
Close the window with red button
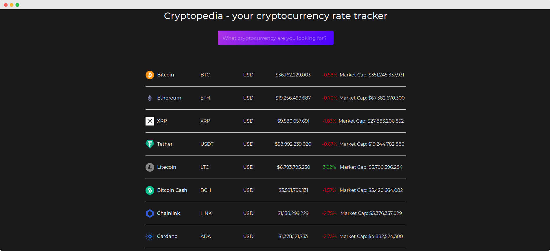[x=6, y=5]
